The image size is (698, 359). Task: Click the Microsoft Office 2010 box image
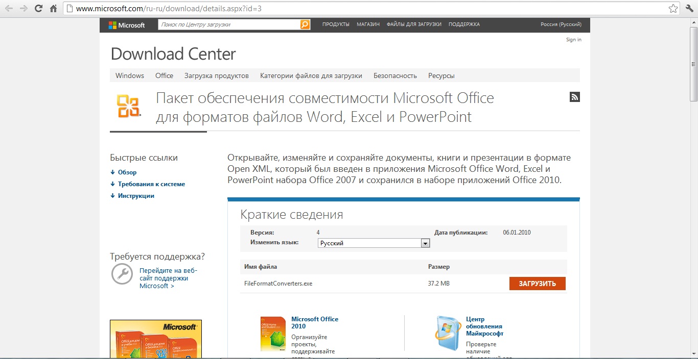click(273, 334)
